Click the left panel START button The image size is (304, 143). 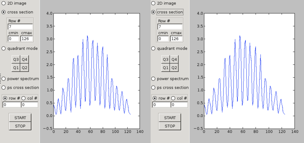point(20,118)
